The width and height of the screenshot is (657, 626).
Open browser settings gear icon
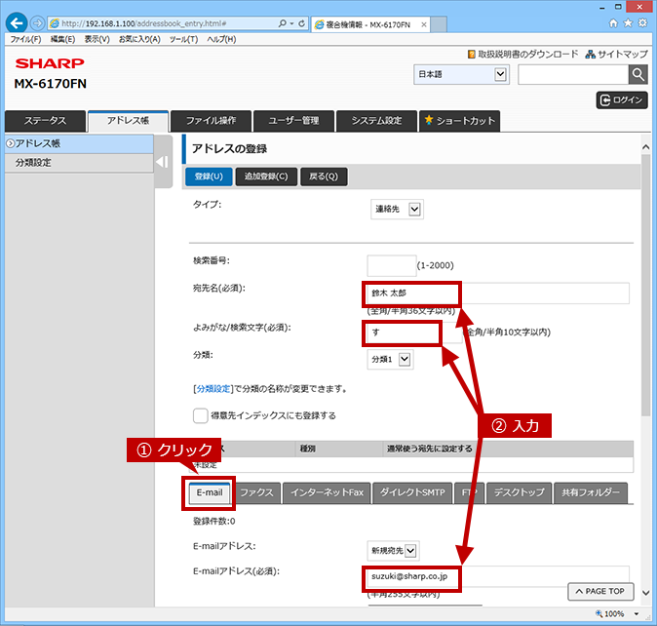tap(642, 23)
